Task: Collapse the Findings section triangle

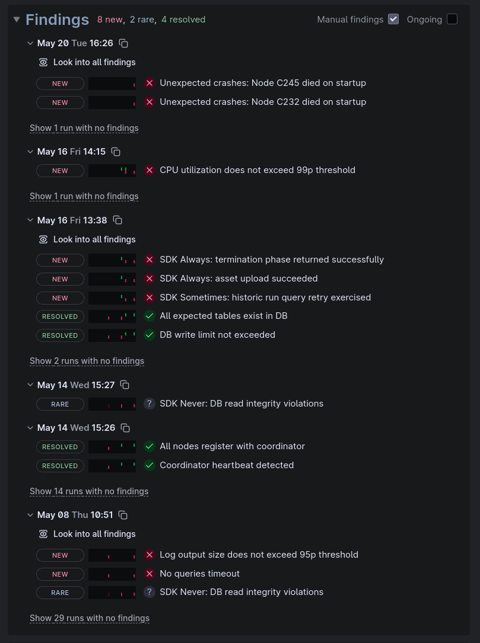Action: (17, 20)
